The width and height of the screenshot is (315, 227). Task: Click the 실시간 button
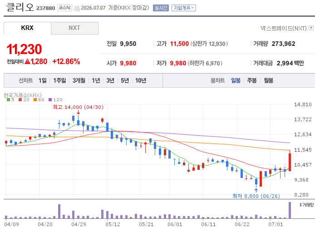point(161,8)
